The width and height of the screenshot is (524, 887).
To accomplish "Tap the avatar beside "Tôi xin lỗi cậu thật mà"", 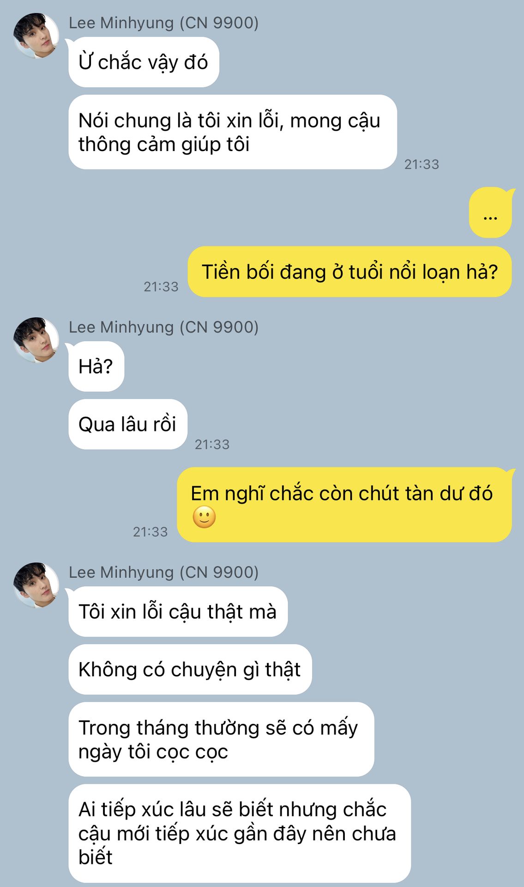I will (36, 585).
